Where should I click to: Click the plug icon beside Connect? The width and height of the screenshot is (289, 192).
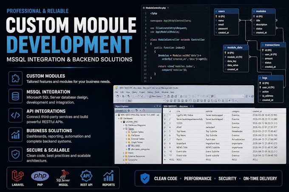pos(129,111)
